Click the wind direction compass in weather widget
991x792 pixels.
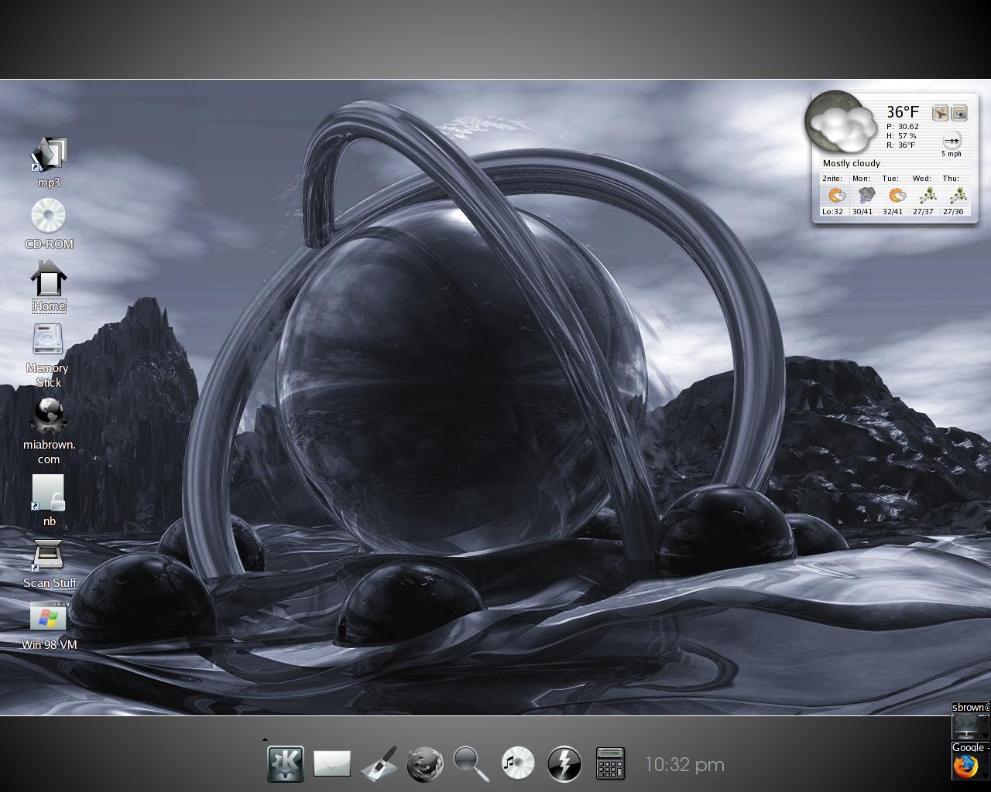tap(952, 140)
